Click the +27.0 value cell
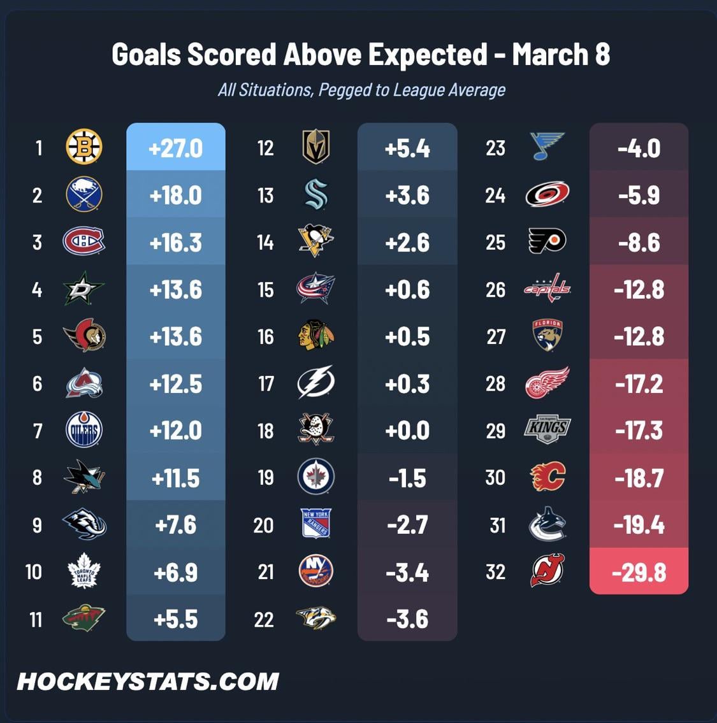The height and width of the screenshot is (723, 717). click(x=175, y=148)
